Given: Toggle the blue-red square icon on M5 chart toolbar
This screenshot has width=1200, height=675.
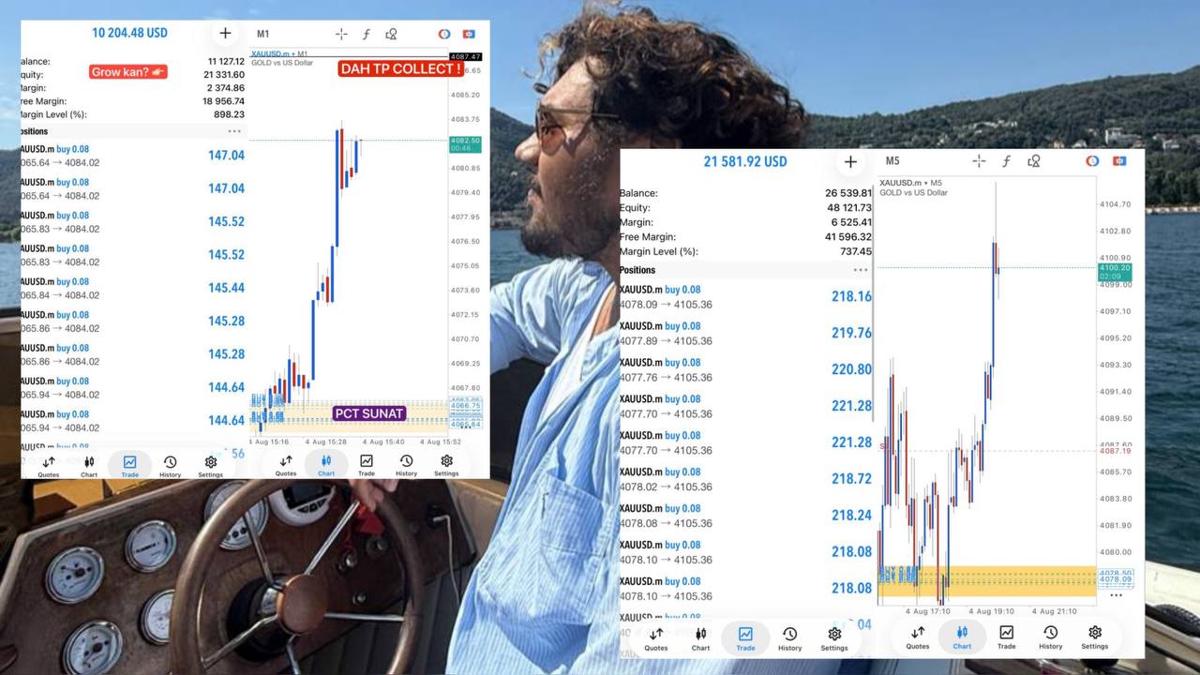Looking at the screenshot, I should (1118, 161).
